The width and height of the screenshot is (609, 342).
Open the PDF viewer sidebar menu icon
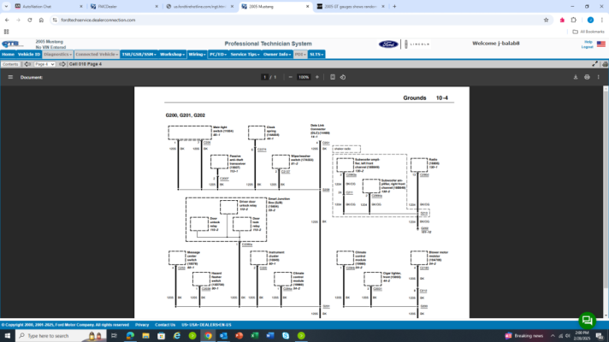click(10, 77)
